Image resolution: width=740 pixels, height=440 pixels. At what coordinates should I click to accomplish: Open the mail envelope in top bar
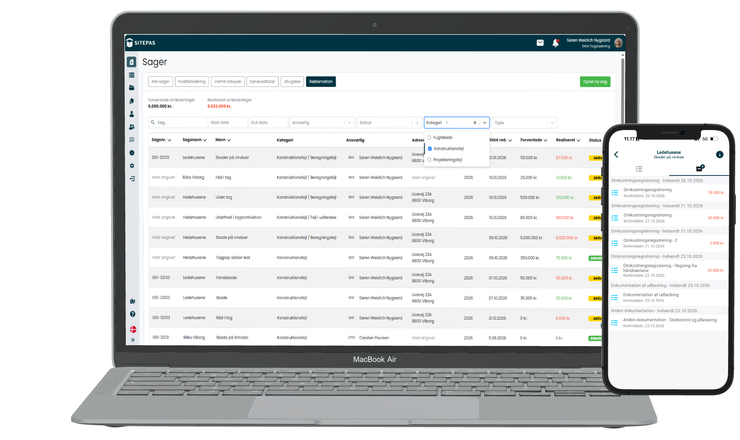point(540,43)
